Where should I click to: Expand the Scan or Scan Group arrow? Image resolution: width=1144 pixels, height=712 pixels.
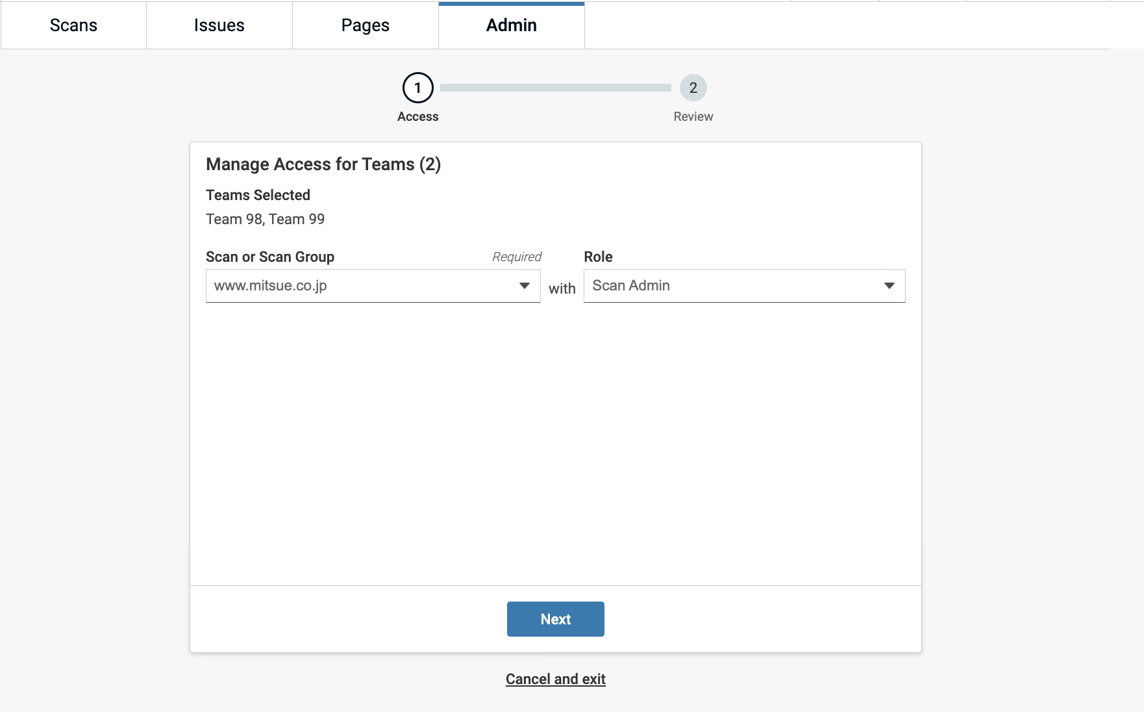[524, 286]
